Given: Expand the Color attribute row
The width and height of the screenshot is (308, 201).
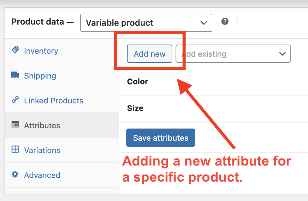Looking at the screenshot, I should tap(214, 82).
